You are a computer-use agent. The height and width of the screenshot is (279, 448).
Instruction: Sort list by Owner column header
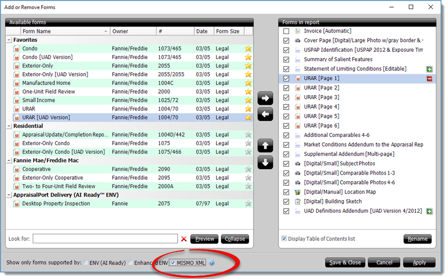(x=133, y=31)
